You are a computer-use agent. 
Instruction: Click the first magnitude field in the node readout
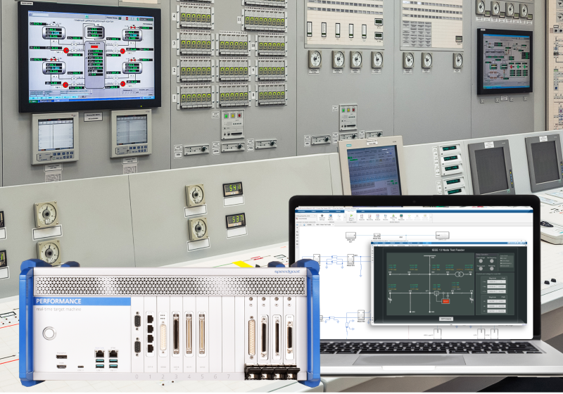(492, 281)
